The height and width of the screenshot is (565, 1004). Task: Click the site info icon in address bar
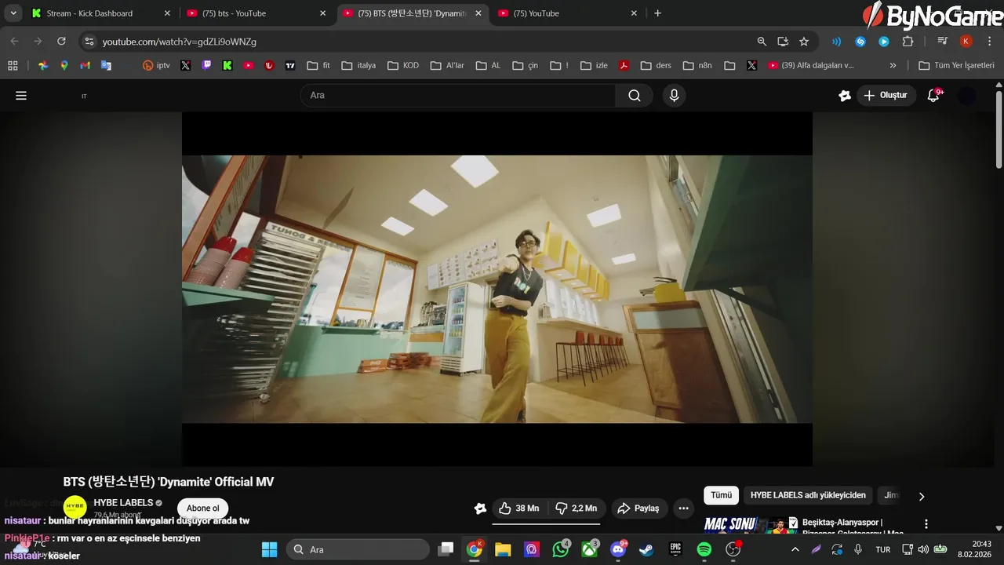coord(89,42)
